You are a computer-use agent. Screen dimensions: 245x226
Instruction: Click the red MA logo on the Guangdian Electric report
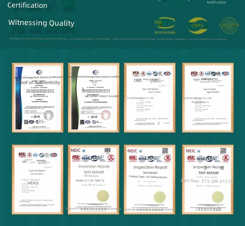pos(136,73)
